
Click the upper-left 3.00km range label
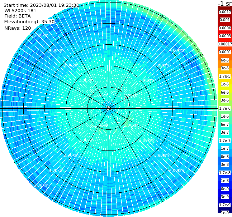(x=71, y=65)
